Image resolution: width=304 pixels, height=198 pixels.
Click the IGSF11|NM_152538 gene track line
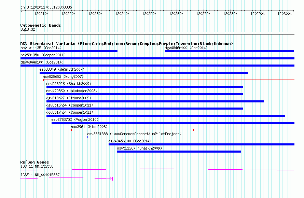tap(157, 170)
